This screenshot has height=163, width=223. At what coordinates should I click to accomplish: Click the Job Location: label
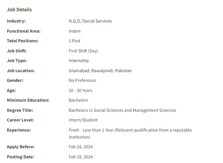pyautogui.click(x=21, y=71)
